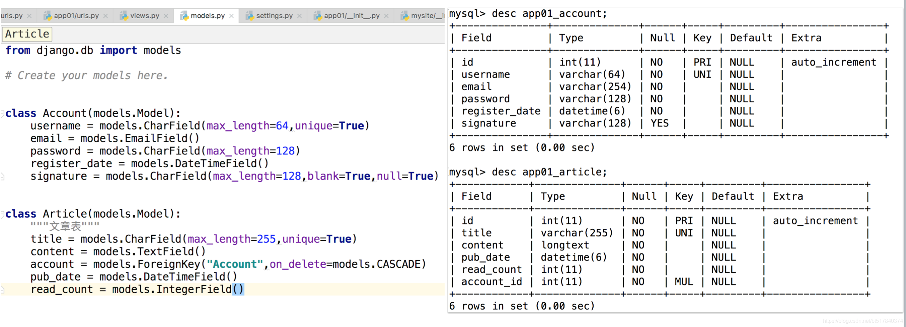Image resolution: width=906 pixels, height=327 pixels.
Task: Close the app01/urls.py tab
Action: click(105, 16)
